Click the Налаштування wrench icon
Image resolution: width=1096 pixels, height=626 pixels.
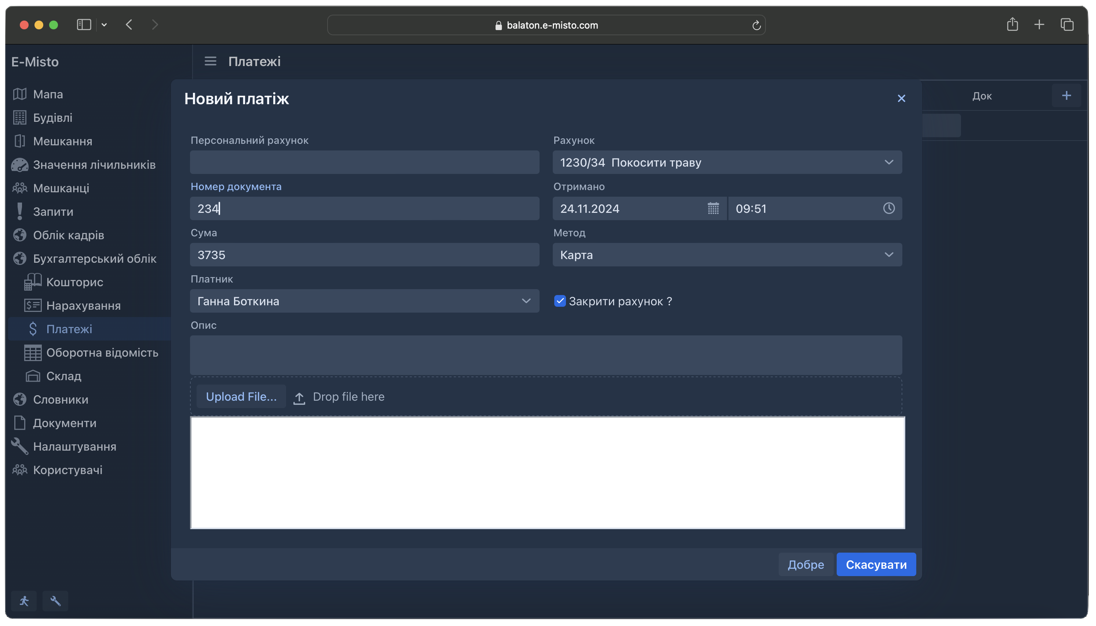click(20, 446)
